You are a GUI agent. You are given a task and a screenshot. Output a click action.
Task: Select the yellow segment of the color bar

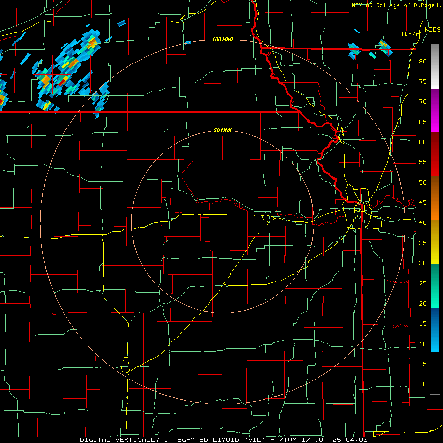click(435, 242)
